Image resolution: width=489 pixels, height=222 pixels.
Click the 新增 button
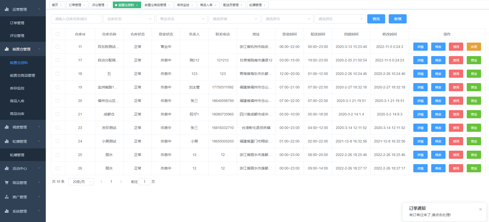coord(397,19)
